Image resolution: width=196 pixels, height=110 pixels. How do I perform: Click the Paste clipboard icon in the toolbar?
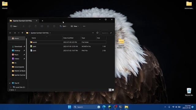click(x=36, y=26)
